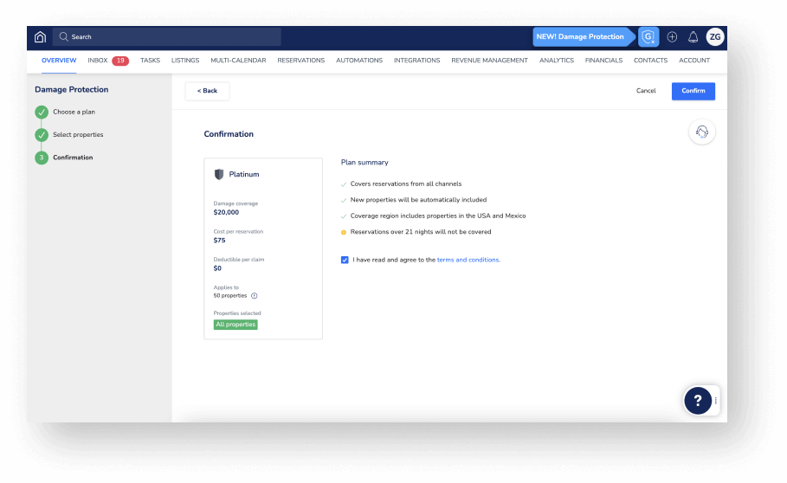787x483 pixels.
Task: Click the Platinum plan shield icon
Action: tap(219, 174)
